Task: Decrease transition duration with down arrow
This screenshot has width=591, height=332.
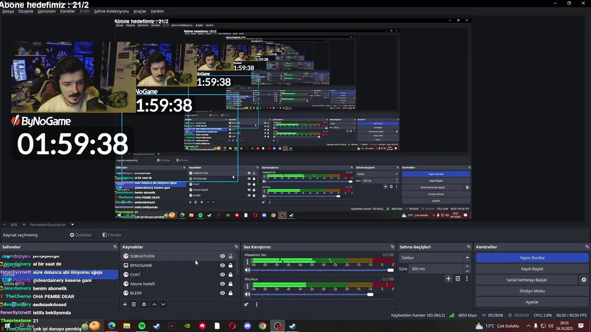Action: tap(467, 271)
